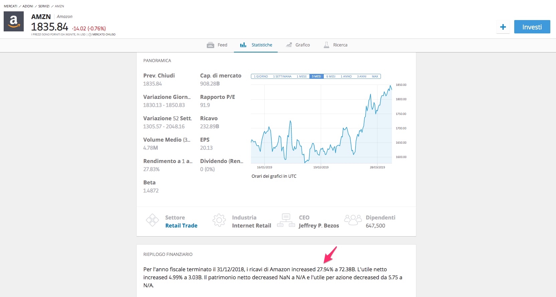Click the Ricavo value 232.89B
The image size is (556, 297).
[210, 127]
